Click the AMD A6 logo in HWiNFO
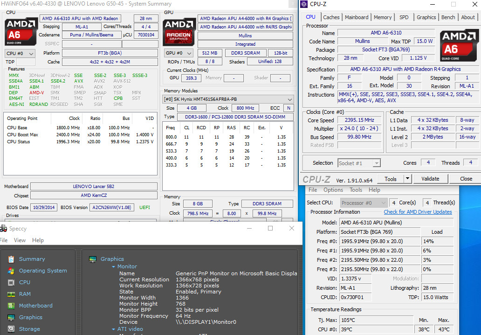 point(21,32)
